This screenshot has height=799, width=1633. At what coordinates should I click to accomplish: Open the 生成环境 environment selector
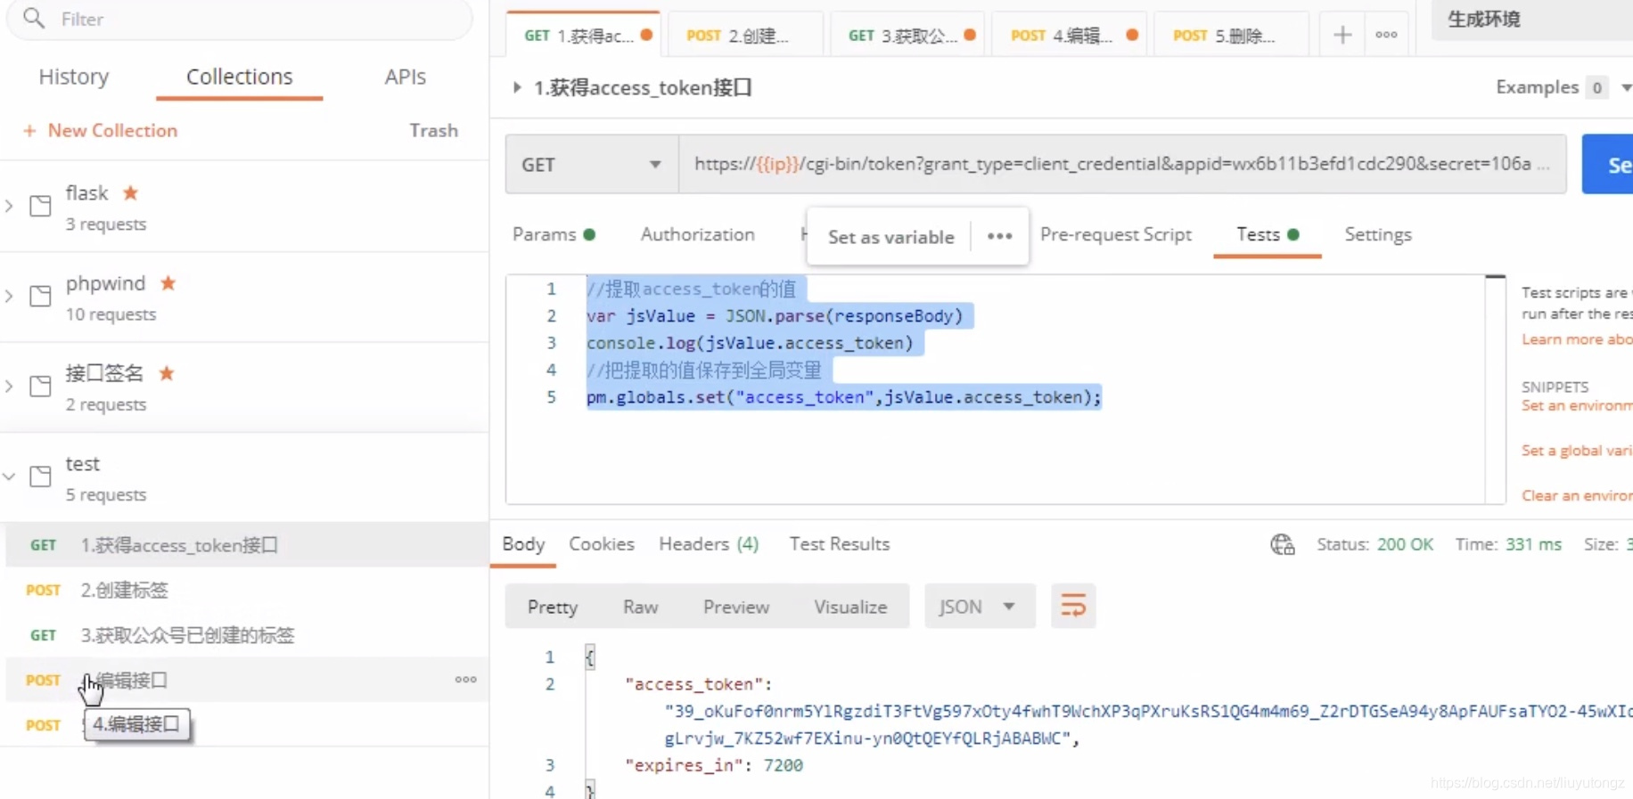click(x=1531, y=20)
